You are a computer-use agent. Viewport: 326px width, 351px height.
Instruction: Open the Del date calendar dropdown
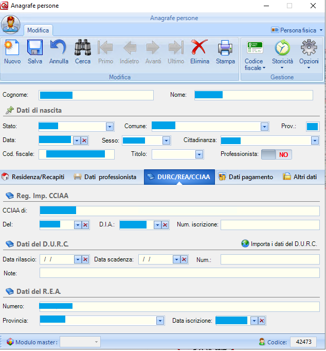(x=78, y=225)
